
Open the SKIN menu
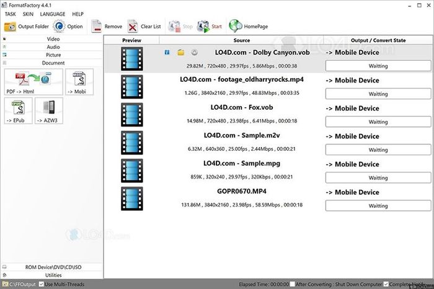click(x=28, y=14)
